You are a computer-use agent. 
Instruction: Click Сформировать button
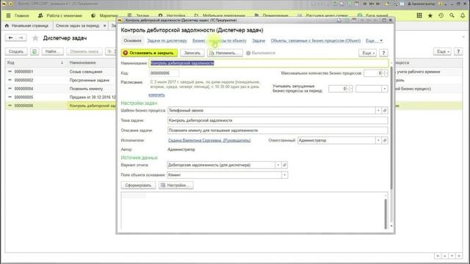[138, 186]
